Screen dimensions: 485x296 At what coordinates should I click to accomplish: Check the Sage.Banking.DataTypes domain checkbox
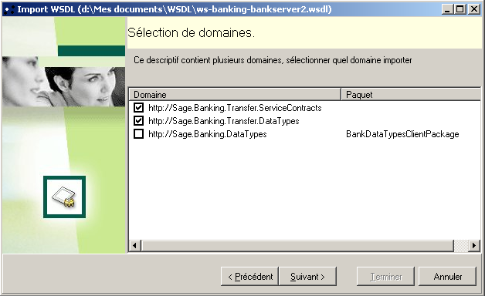138,134
